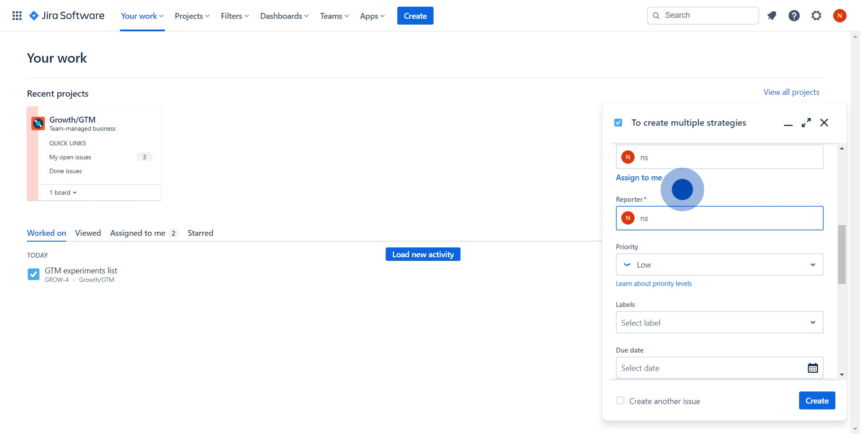Open the Select label dropdown
The width and height of the screenshot is (860, 434).
[x=719, y=323]
